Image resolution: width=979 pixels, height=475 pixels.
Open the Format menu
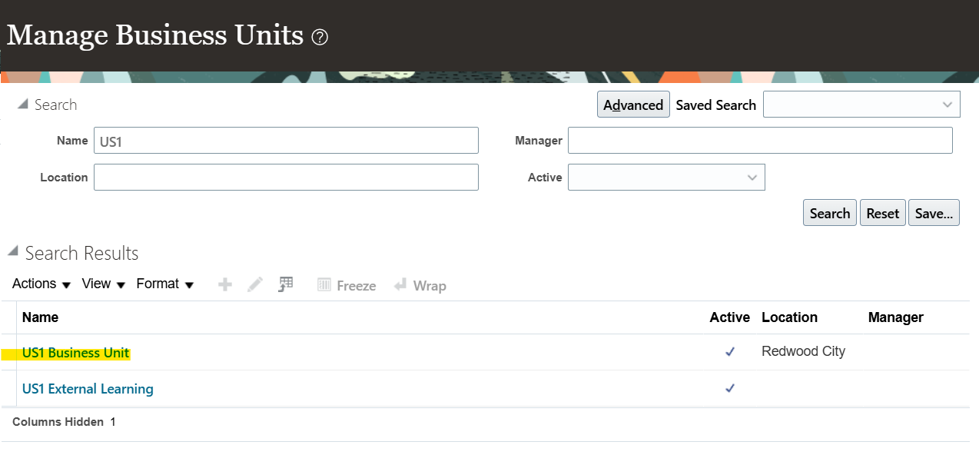(x=164, y=284)
